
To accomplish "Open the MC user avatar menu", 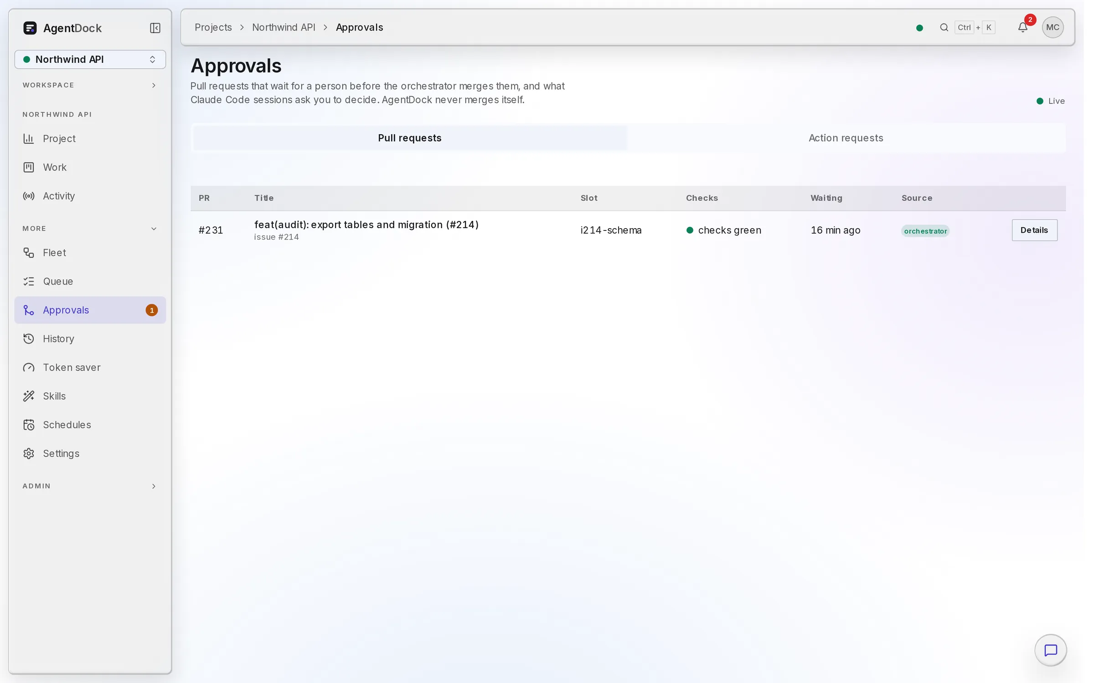I will tap(1053, 27).
